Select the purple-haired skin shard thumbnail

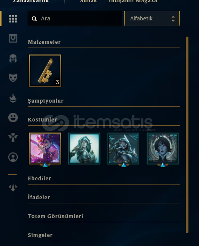pyautogui.click(x=45, y=149)
